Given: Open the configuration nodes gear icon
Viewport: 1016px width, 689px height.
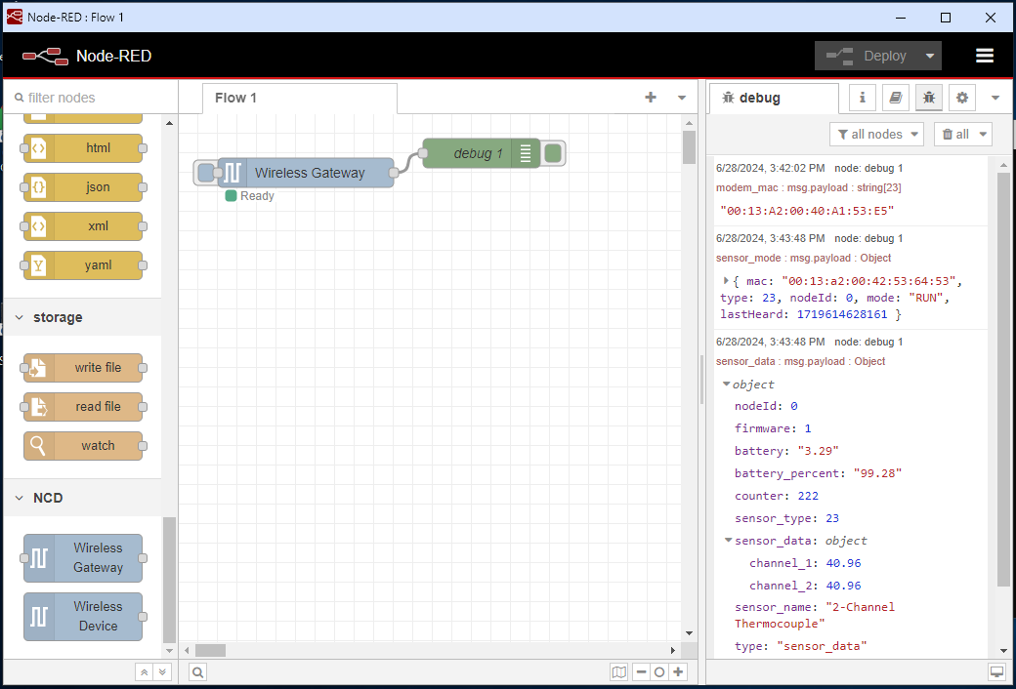Looking at the screenshot, I should 962,98.
